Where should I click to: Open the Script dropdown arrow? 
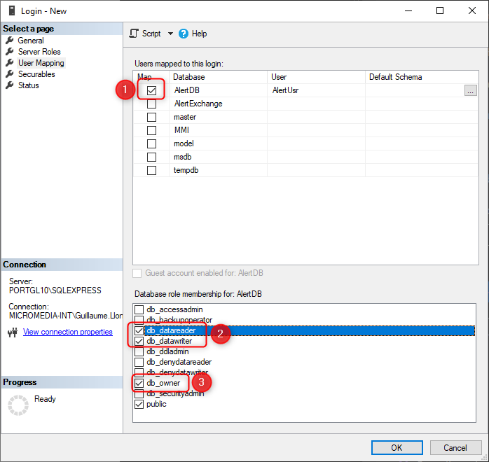[x=170, y=34]
